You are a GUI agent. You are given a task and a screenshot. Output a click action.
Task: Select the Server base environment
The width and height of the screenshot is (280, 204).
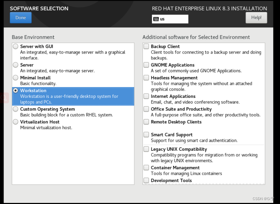tap(15, 65)
